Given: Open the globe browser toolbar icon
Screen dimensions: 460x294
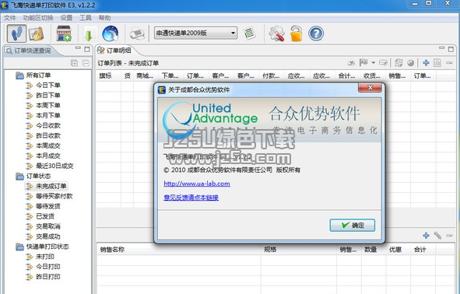Looking at the screenshot, I should (x=111, y=33).
